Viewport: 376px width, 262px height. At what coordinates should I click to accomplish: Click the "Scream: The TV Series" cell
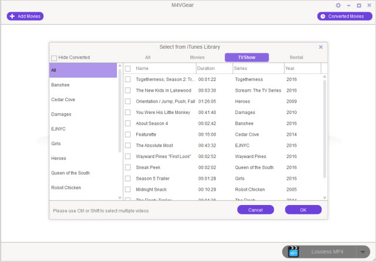[x=258, y=90]
